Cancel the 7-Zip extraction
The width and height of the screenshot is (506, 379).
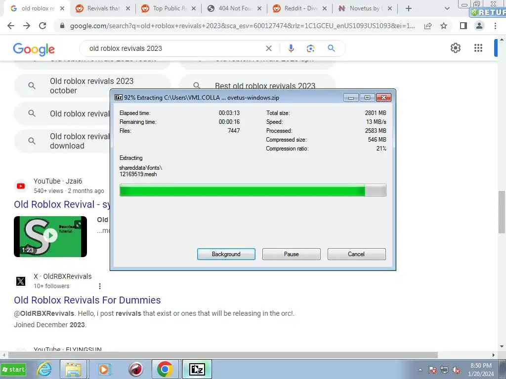[356, 254]
